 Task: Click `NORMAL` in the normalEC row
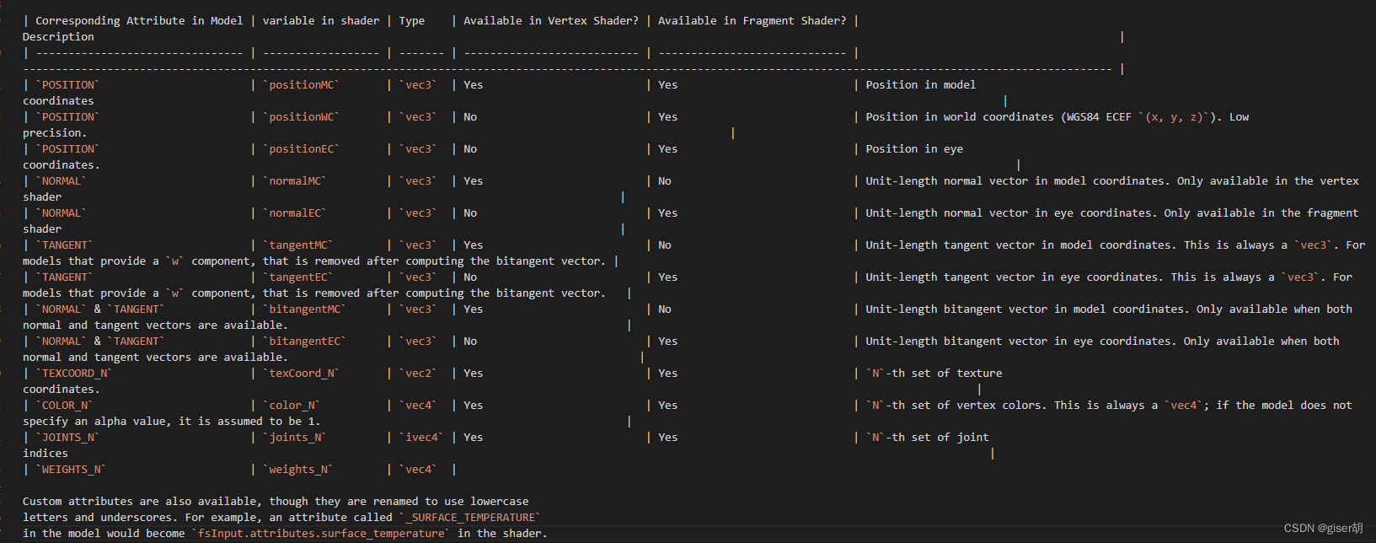(62, 212)
